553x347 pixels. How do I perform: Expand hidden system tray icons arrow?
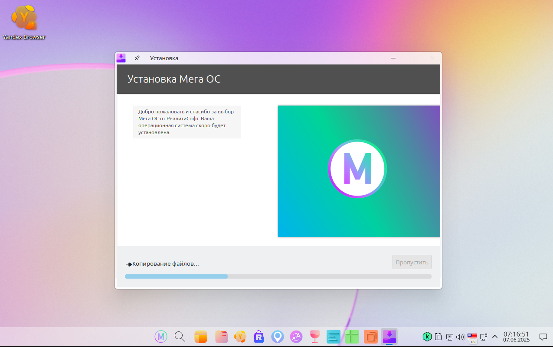tap(495, 337)
